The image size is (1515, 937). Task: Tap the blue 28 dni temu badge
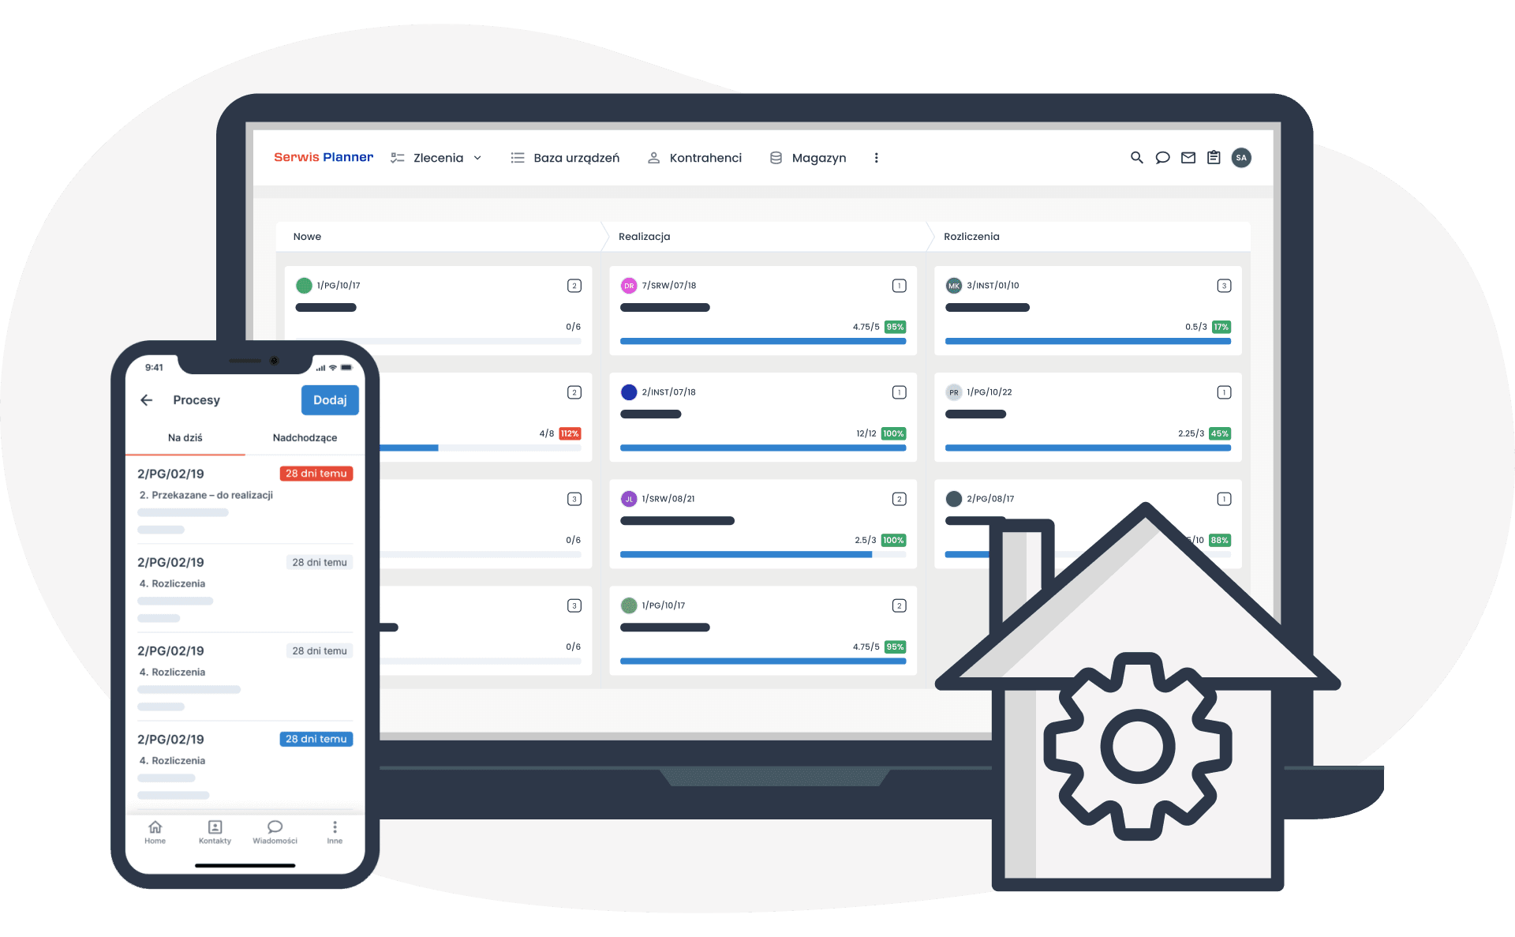(316, 739)
